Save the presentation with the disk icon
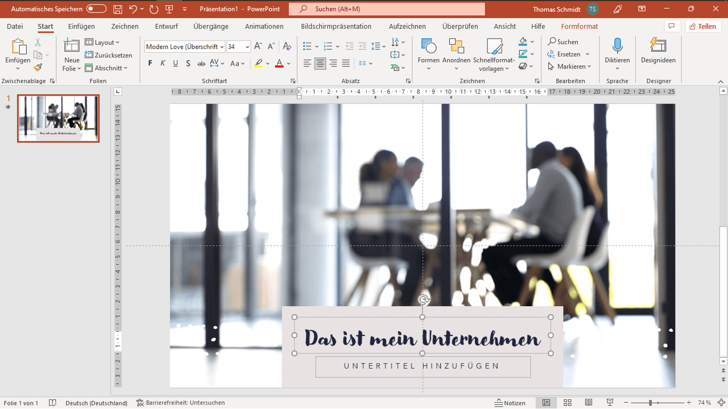The width and height of the screenshot is (728, 409). 118,9
